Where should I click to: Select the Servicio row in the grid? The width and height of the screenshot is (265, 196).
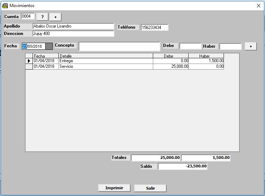(x=105, y=66)
